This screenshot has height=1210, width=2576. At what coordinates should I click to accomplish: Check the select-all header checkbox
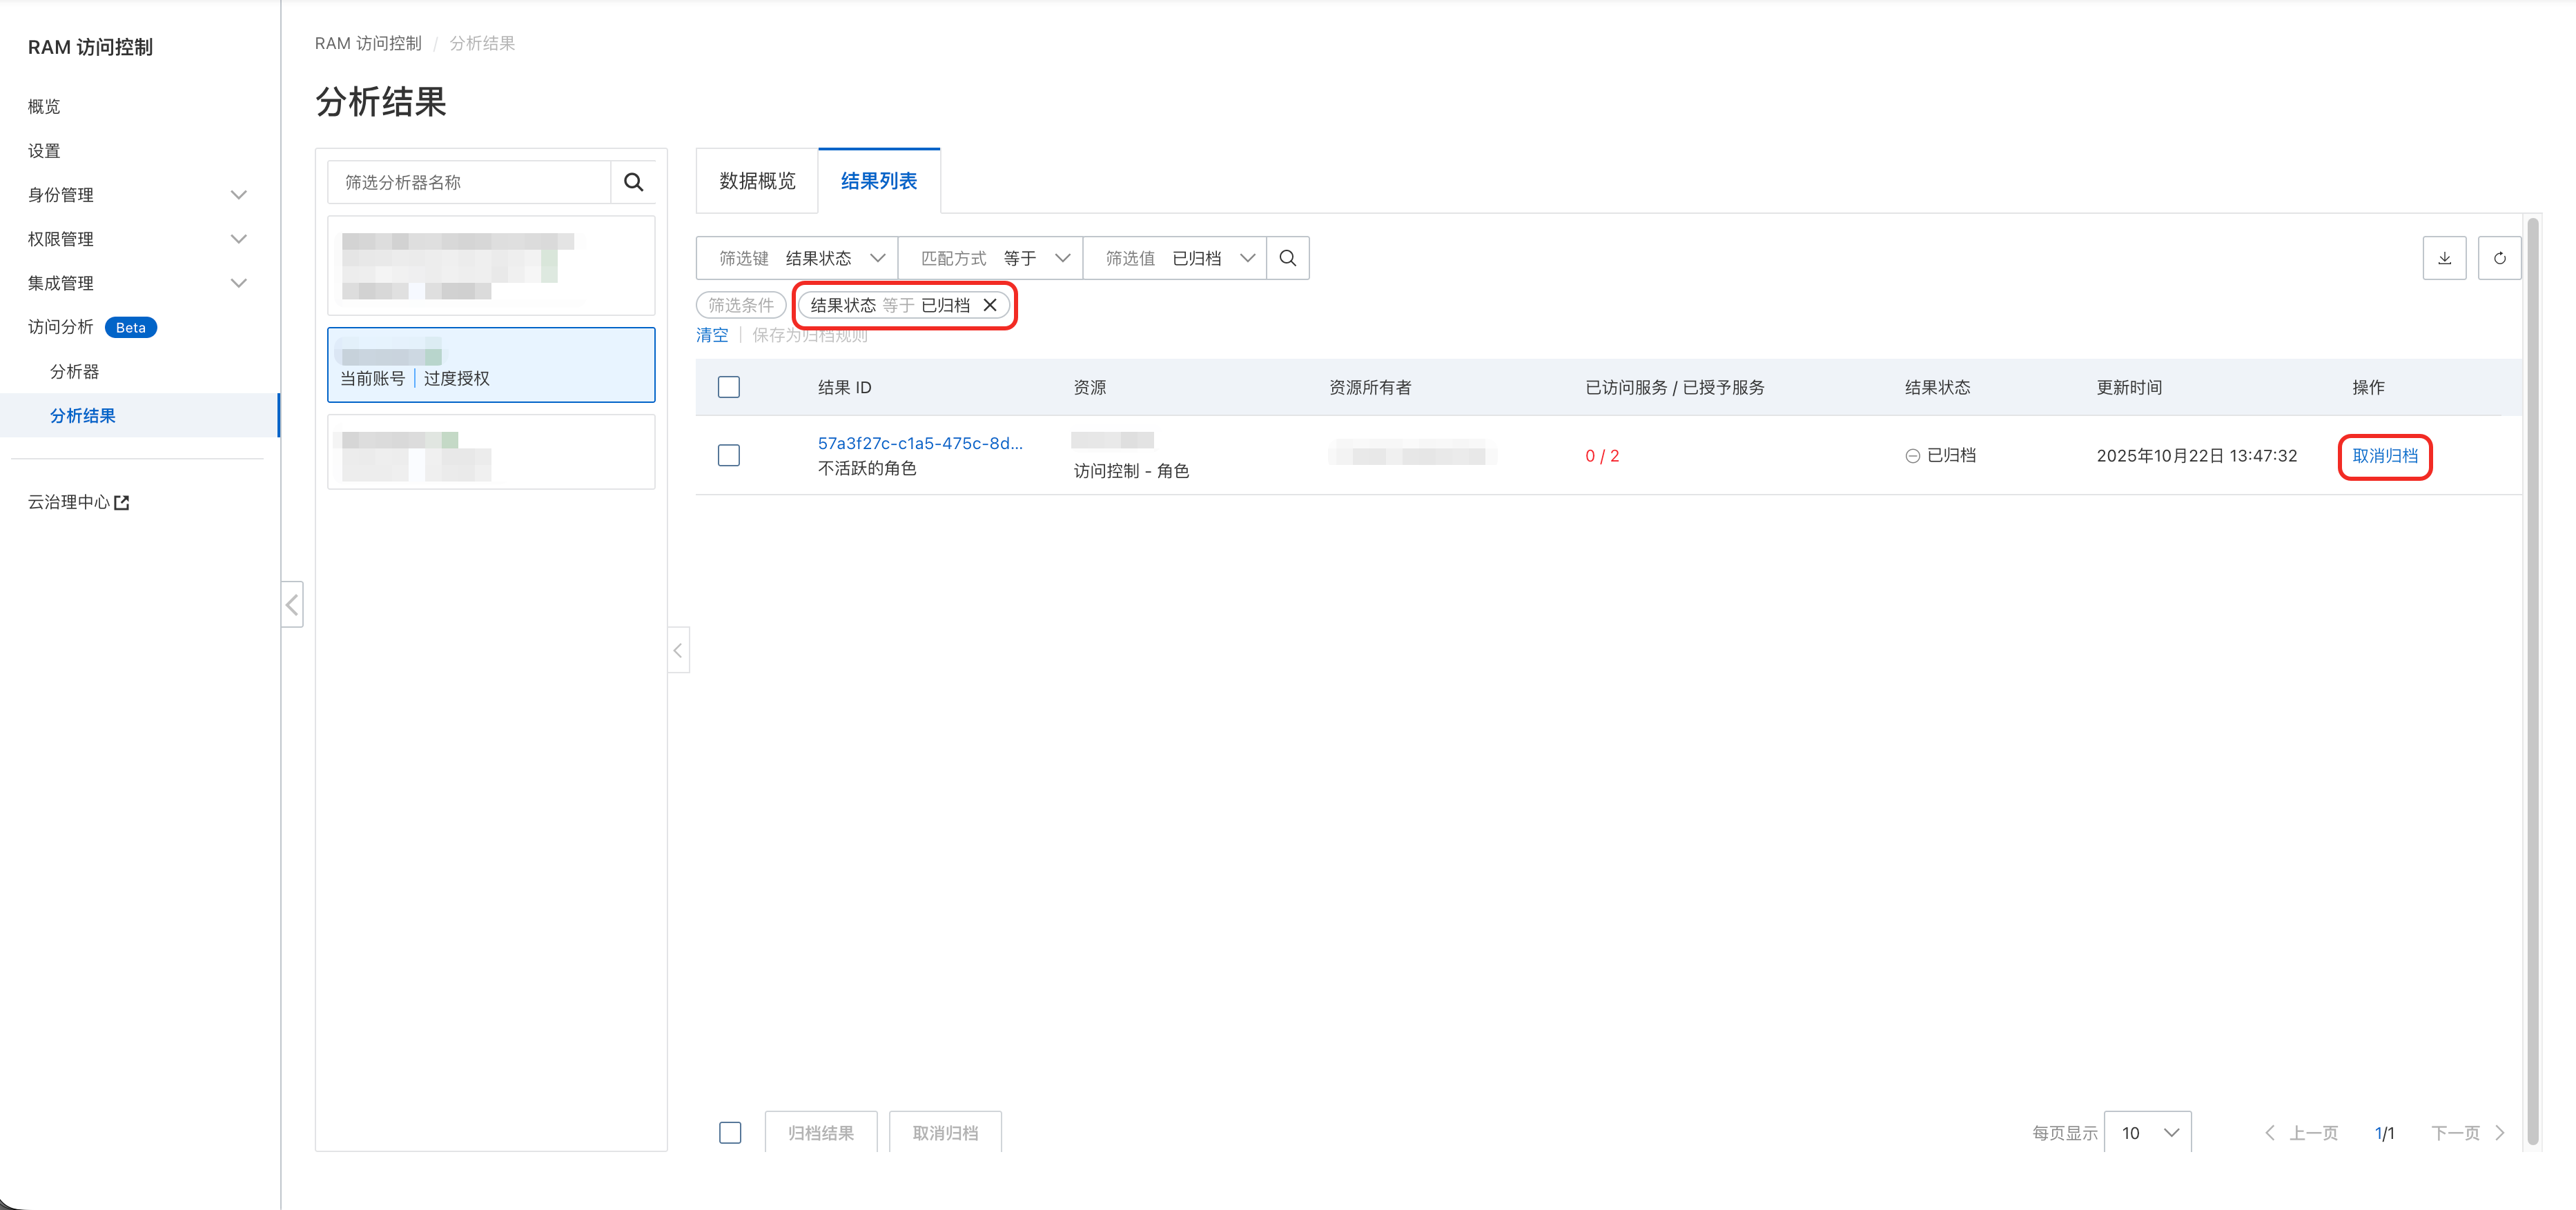[729, 387]
